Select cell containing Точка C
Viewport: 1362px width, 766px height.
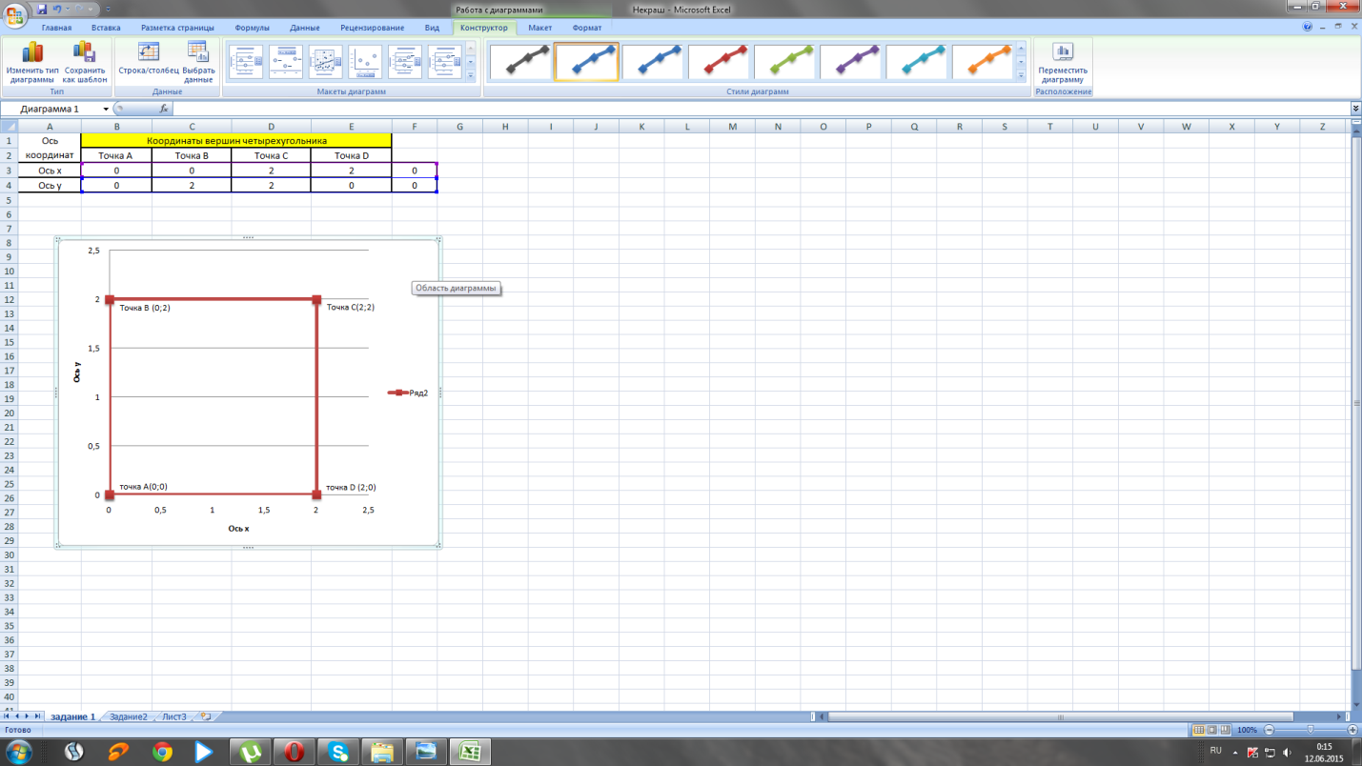pos(271,155)
